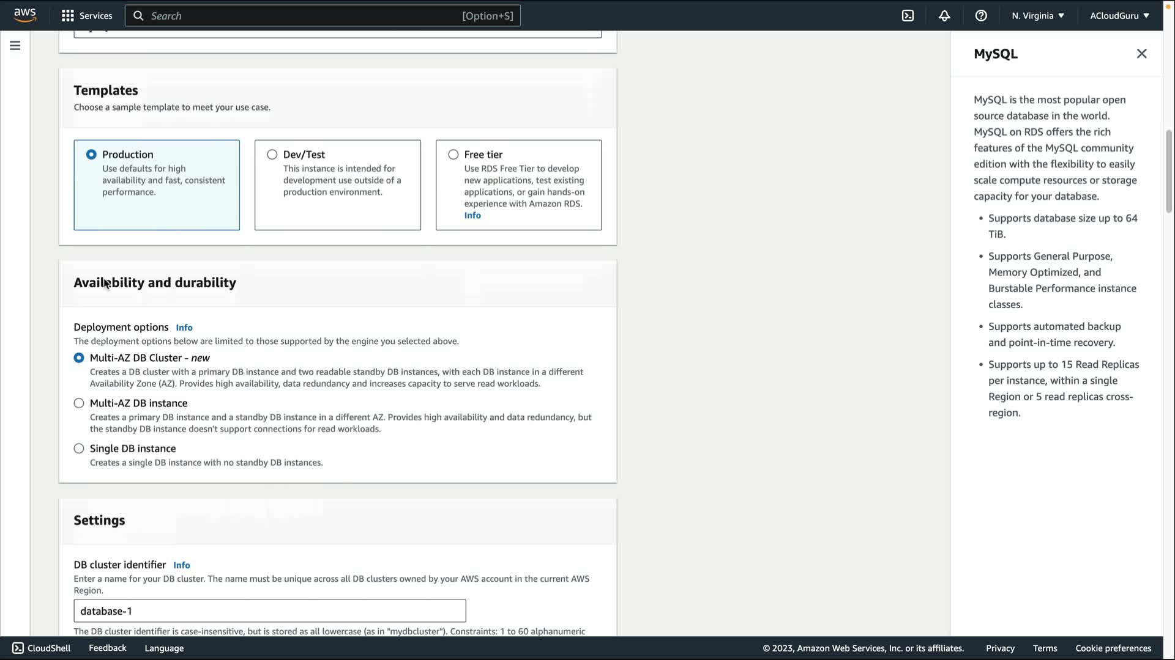Close the MySQL info panel
The width and height of the screenshot is (1175, 660).
[1141, 54]
